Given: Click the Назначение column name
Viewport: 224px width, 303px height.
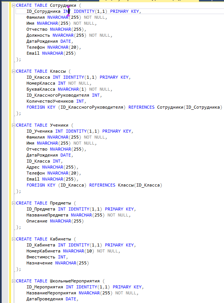Looking at the screenshot, I should [40, 263].
